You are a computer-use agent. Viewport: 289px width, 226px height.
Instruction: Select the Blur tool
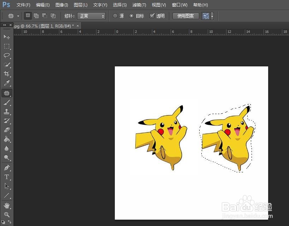(7, 148)
